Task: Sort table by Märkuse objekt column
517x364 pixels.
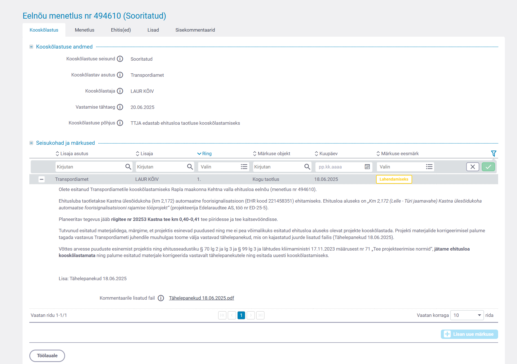Action: [x=271, y=154]
